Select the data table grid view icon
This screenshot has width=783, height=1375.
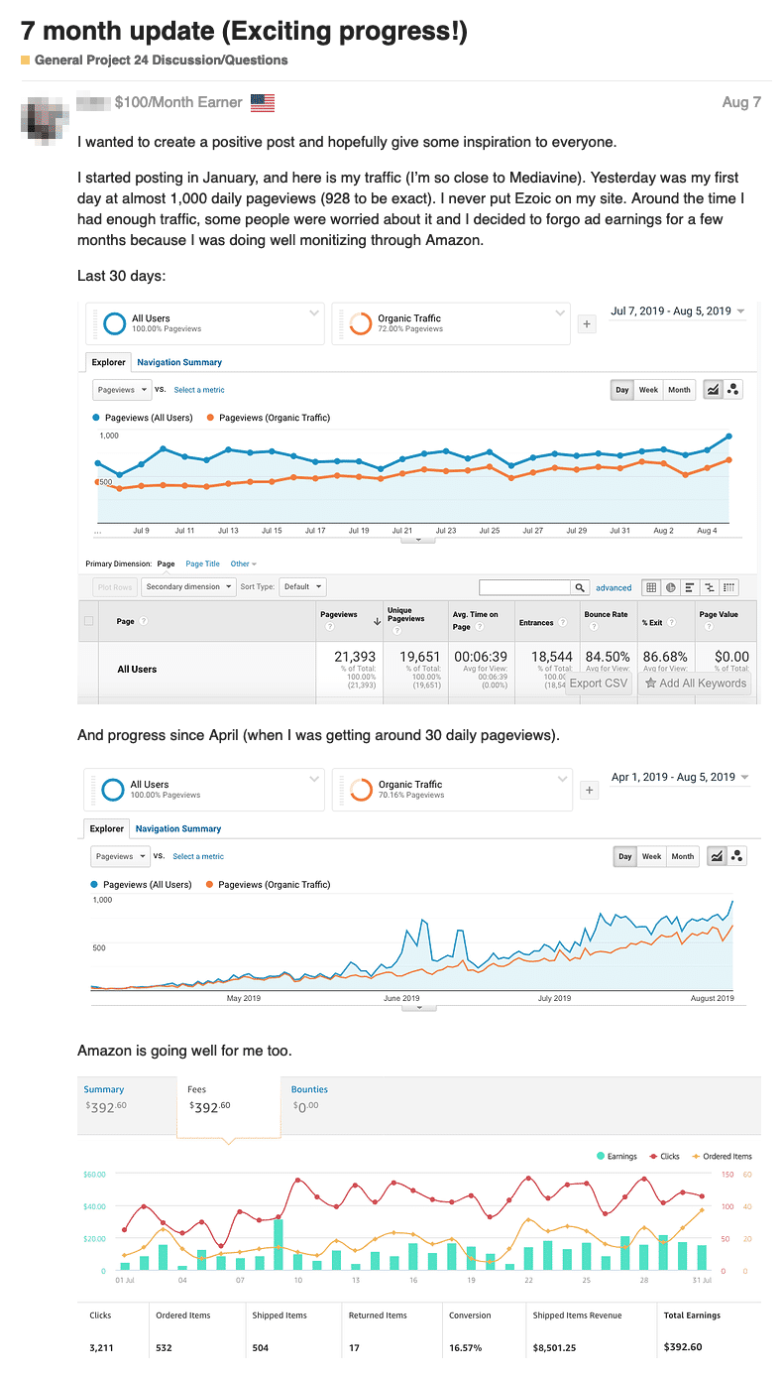click(x=651, y=587)
